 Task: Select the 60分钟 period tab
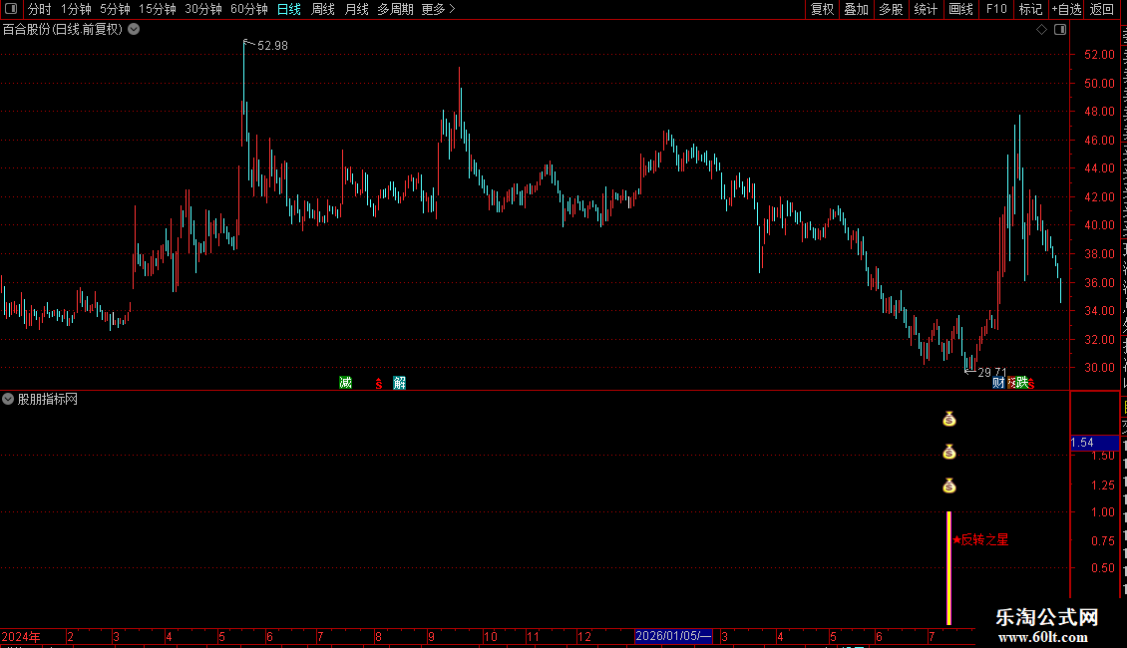(248, 9)
